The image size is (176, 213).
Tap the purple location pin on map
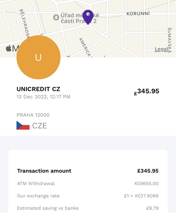click(88, 17)
